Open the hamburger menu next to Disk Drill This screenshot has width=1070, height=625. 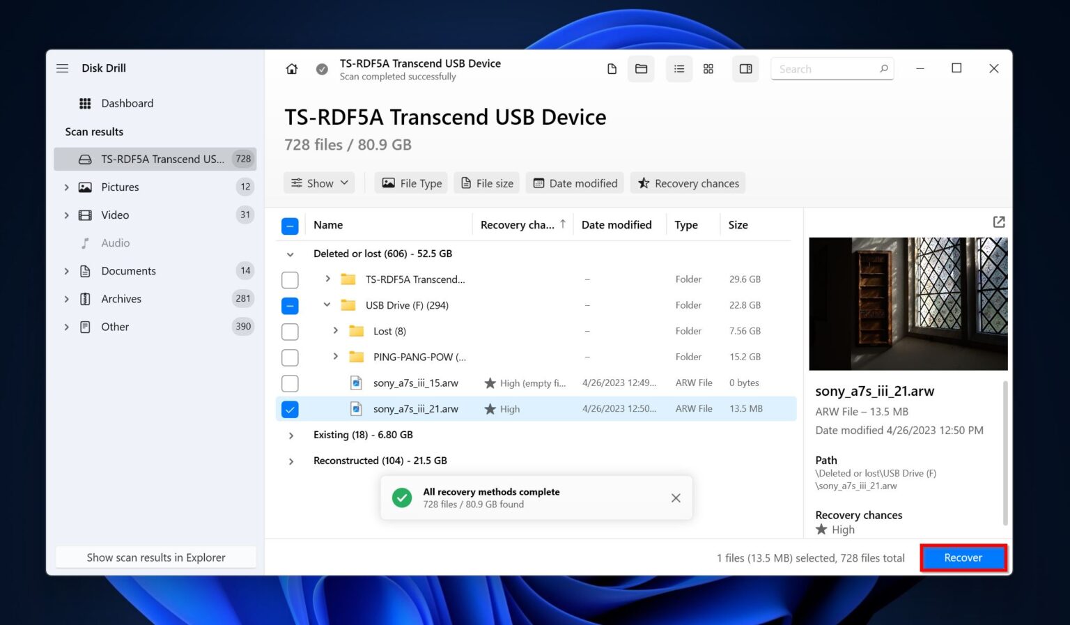click(63, 68)
